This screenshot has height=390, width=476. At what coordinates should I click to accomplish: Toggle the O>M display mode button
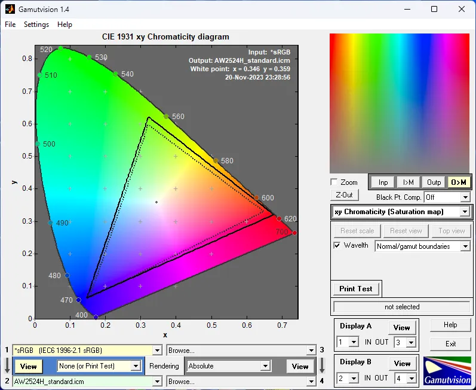pyautogui.click(x=459, y=182)
